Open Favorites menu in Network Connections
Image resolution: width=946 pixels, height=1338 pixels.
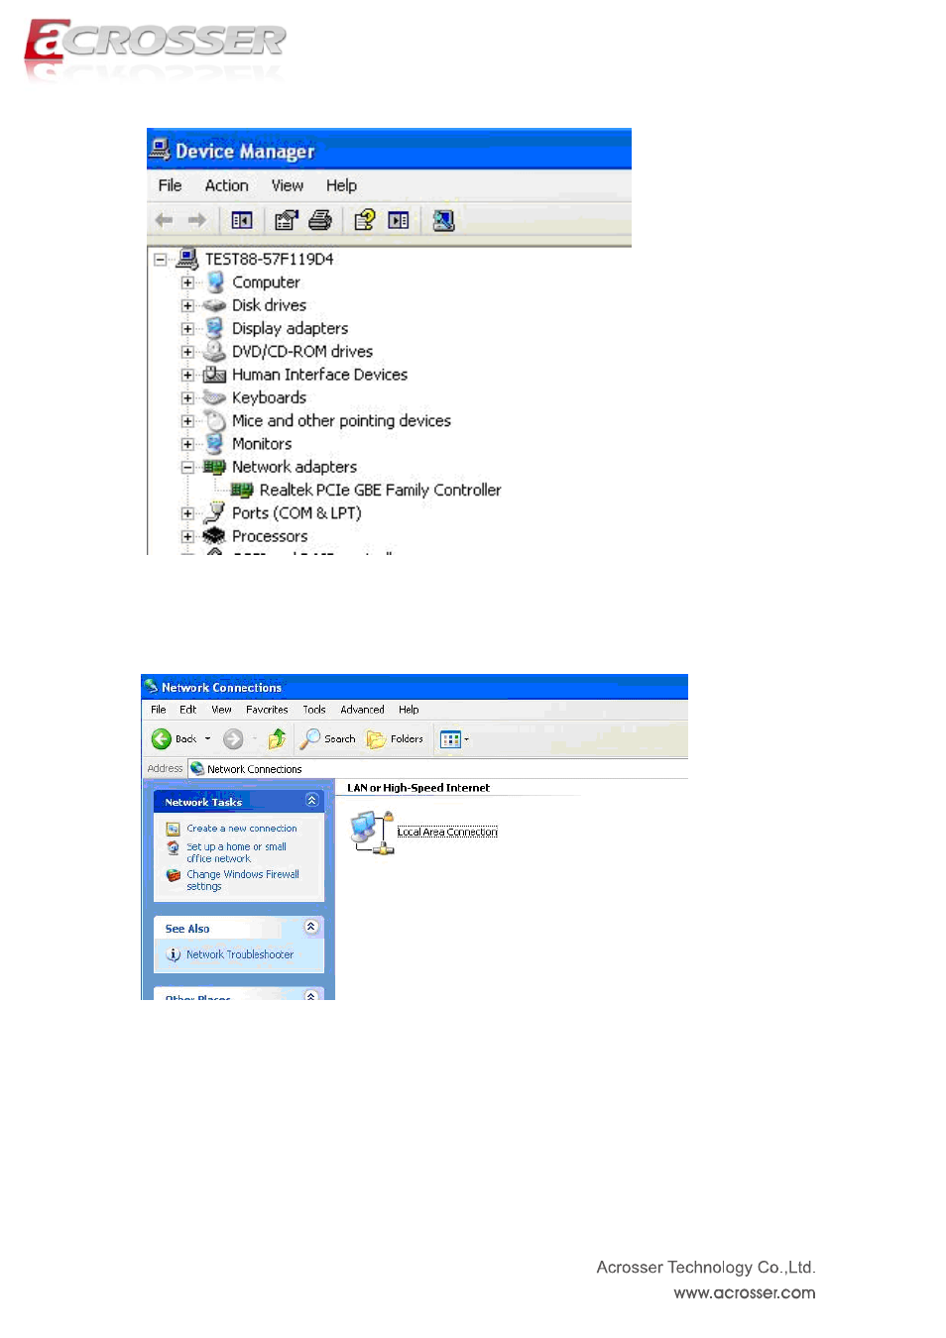click(x=267, y=710)
